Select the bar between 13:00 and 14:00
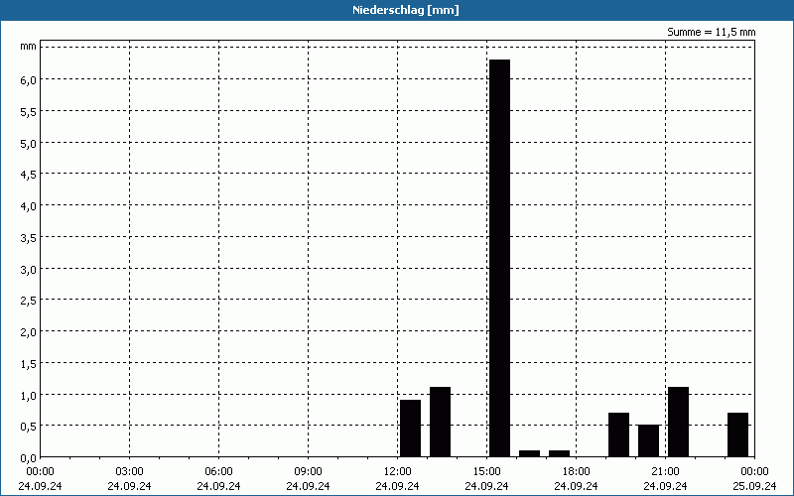The image size is (794, 496). click(x=440, y=423)
